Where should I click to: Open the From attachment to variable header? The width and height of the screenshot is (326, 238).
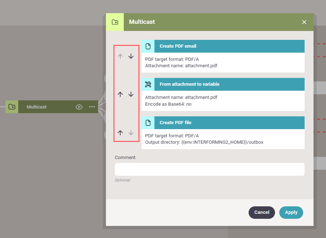229,84
